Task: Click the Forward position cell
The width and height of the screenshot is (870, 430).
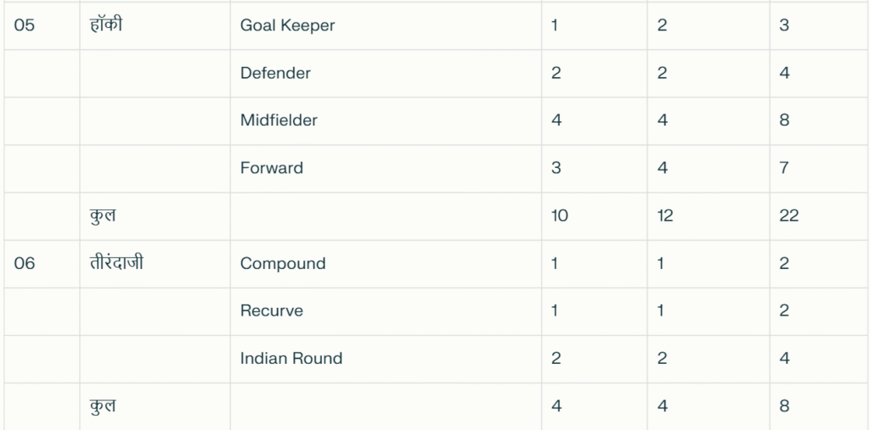Action: click(386, 169)
